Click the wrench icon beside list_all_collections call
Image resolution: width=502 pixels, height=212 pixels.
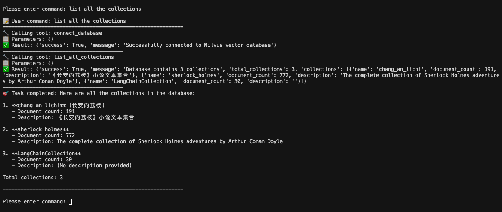6,57
